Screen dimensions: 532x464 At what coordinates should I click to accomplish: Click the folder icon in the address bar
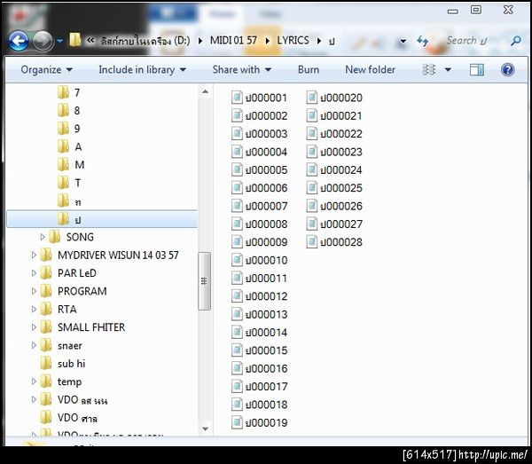75,40
